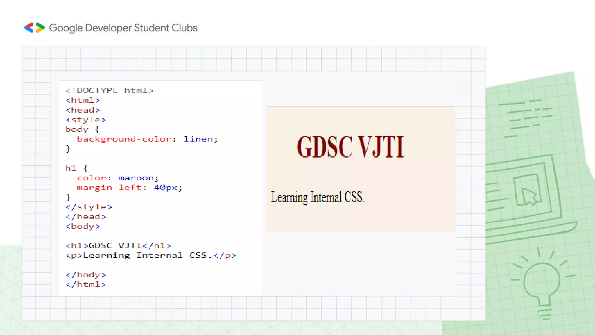
Task: Click the p tag code line
Action: (x=151, y=256)
